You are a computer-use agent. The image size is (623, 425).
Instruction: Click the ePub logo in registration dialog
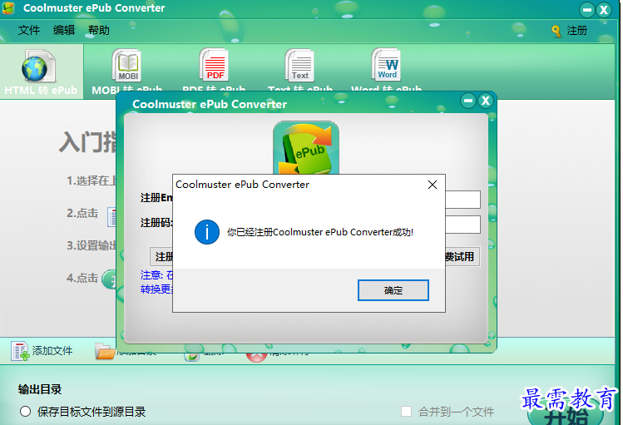coord(306,148)
